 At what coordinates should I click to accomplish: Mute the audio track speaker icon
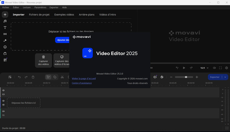(x=3, y=111)
